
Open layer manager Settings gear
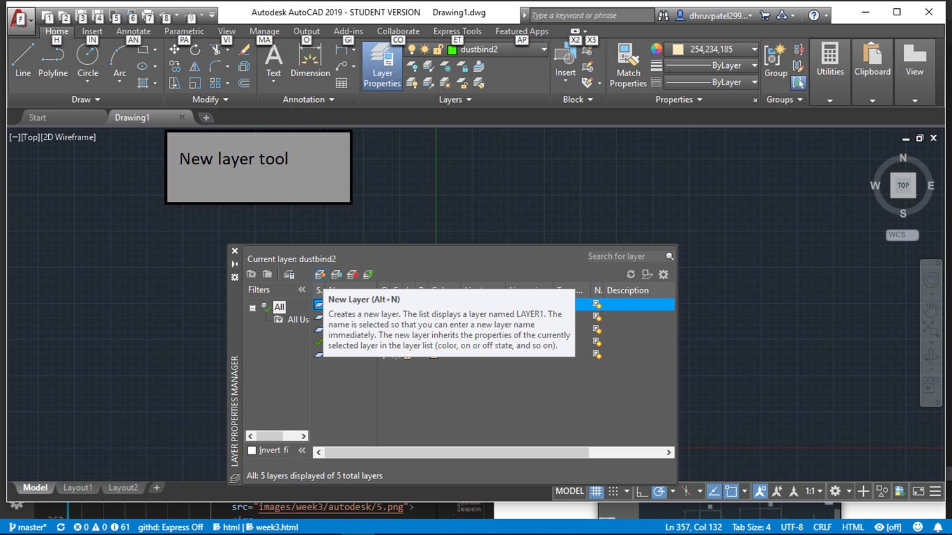coord(664,274)
